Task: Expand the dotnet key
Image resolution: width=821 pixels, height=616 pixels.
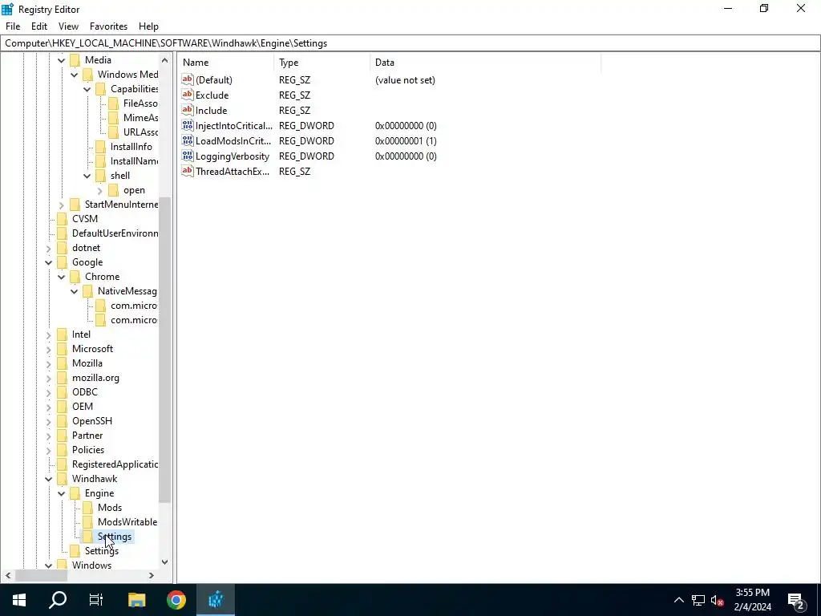Action: pyautogui.click(x=49, y=249)
